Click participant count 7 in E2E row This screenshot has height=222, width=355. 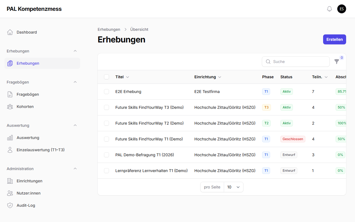313,92
